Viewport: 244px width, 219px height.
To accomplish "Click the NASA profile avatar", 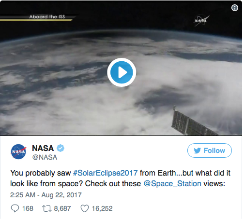I will pyautogui.click(x=18, y=151).
